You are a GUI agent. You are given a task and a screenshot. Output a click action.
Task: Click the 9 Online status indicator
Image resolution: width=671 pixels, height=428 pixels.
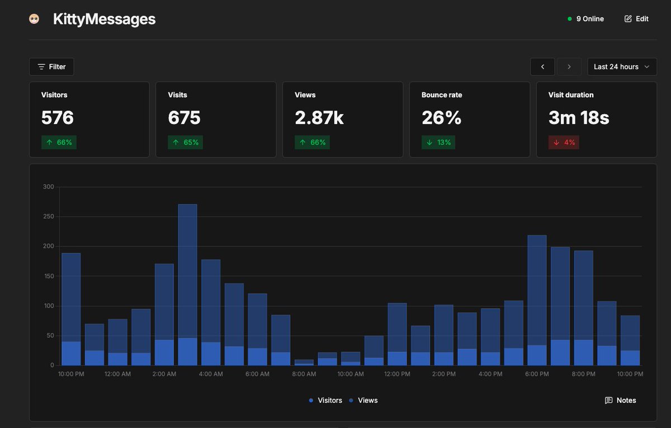[586, 19]
